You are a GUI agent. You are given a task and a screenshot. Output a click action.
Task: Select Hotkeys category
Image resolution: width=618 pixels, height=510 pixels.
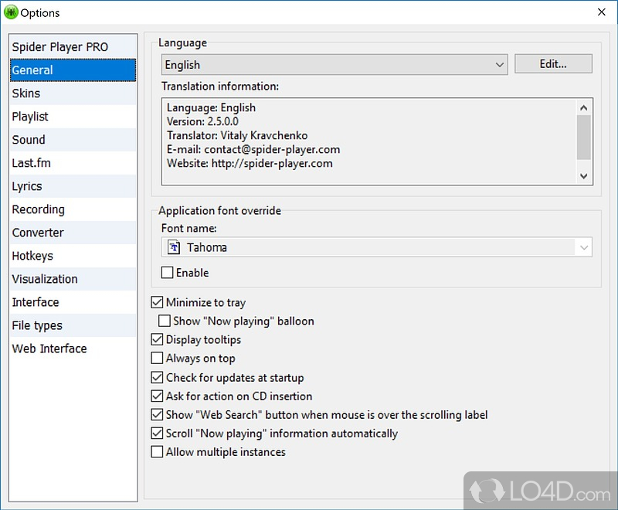pyautogui.click(x=73, y=257)
